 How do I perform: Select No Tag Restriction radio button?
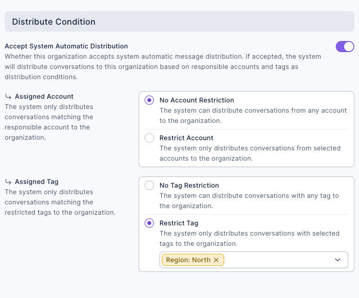(x=149, y=185)
